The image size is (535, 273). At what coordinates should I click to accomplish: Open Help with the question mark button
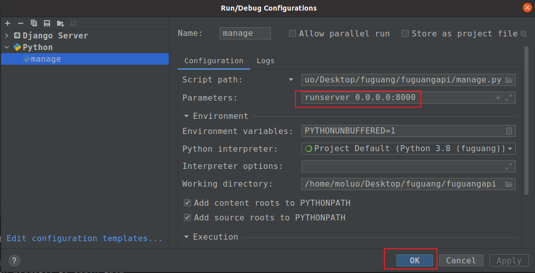(14, 261)
